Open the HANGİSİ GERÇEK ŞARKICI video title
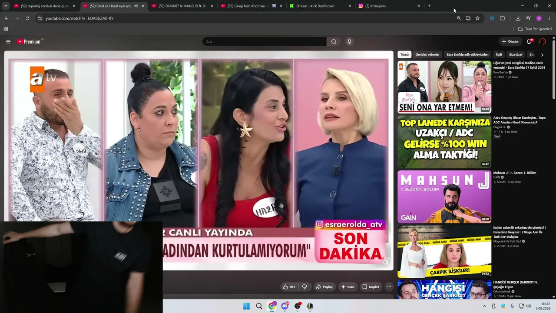This screenshot has height=313, width=556. coord(516,285)
